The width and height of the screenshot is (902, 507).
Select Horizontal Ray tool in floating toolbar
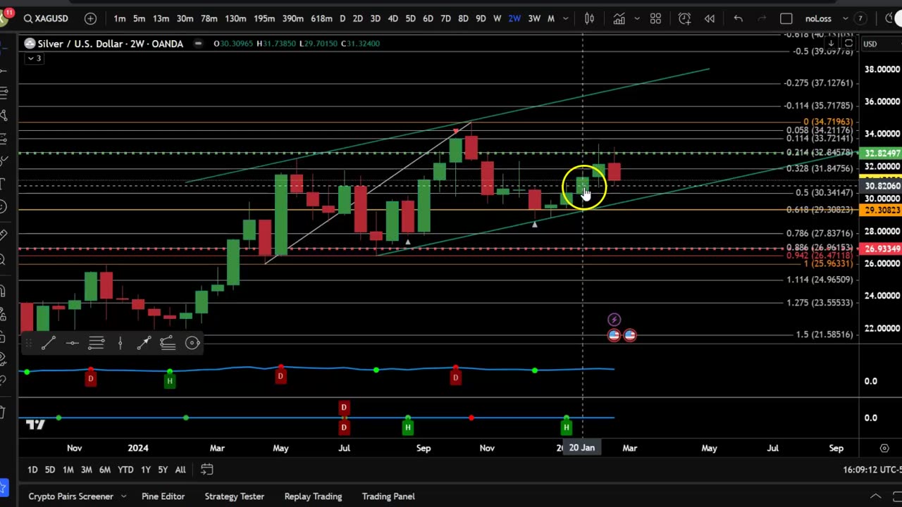72,343
